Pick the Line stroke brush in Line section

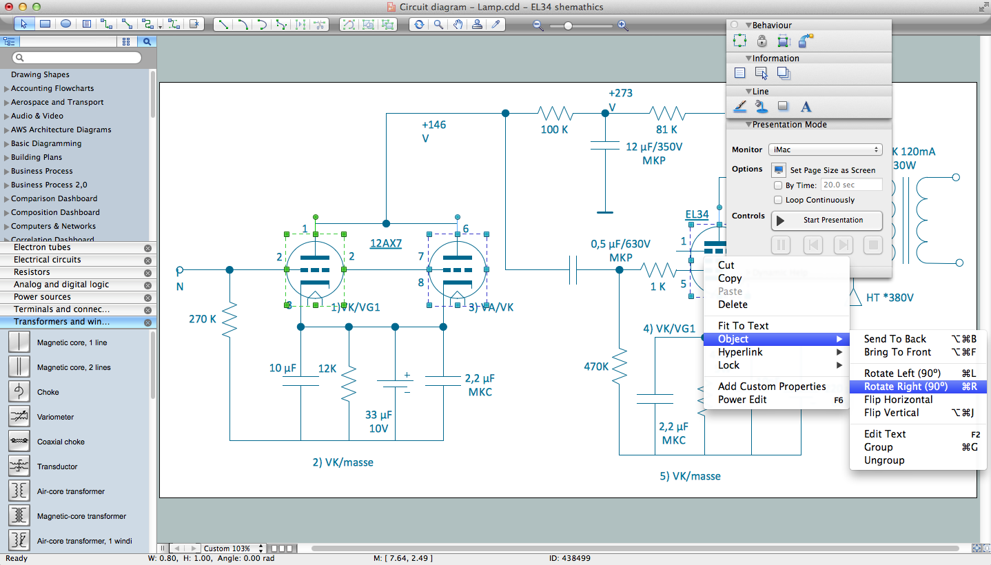coord(739,106)
